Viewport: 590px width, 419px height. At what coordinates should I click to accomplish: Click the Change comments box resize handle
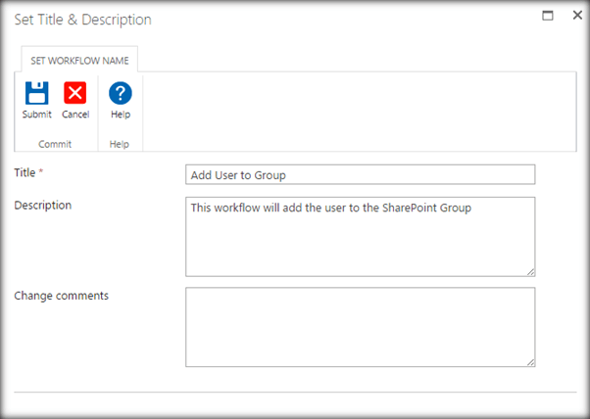[x=530, y=361]
